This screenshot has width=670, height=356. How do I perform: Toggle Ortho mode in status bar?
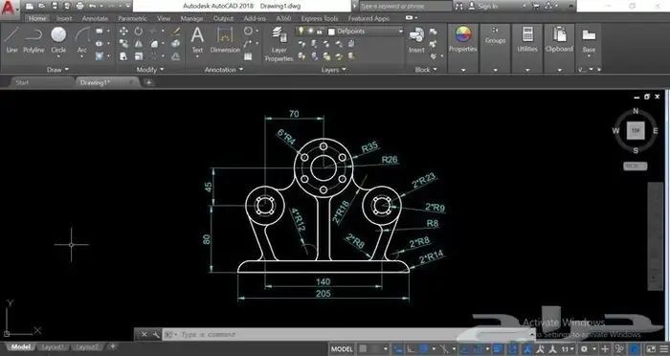411,348
